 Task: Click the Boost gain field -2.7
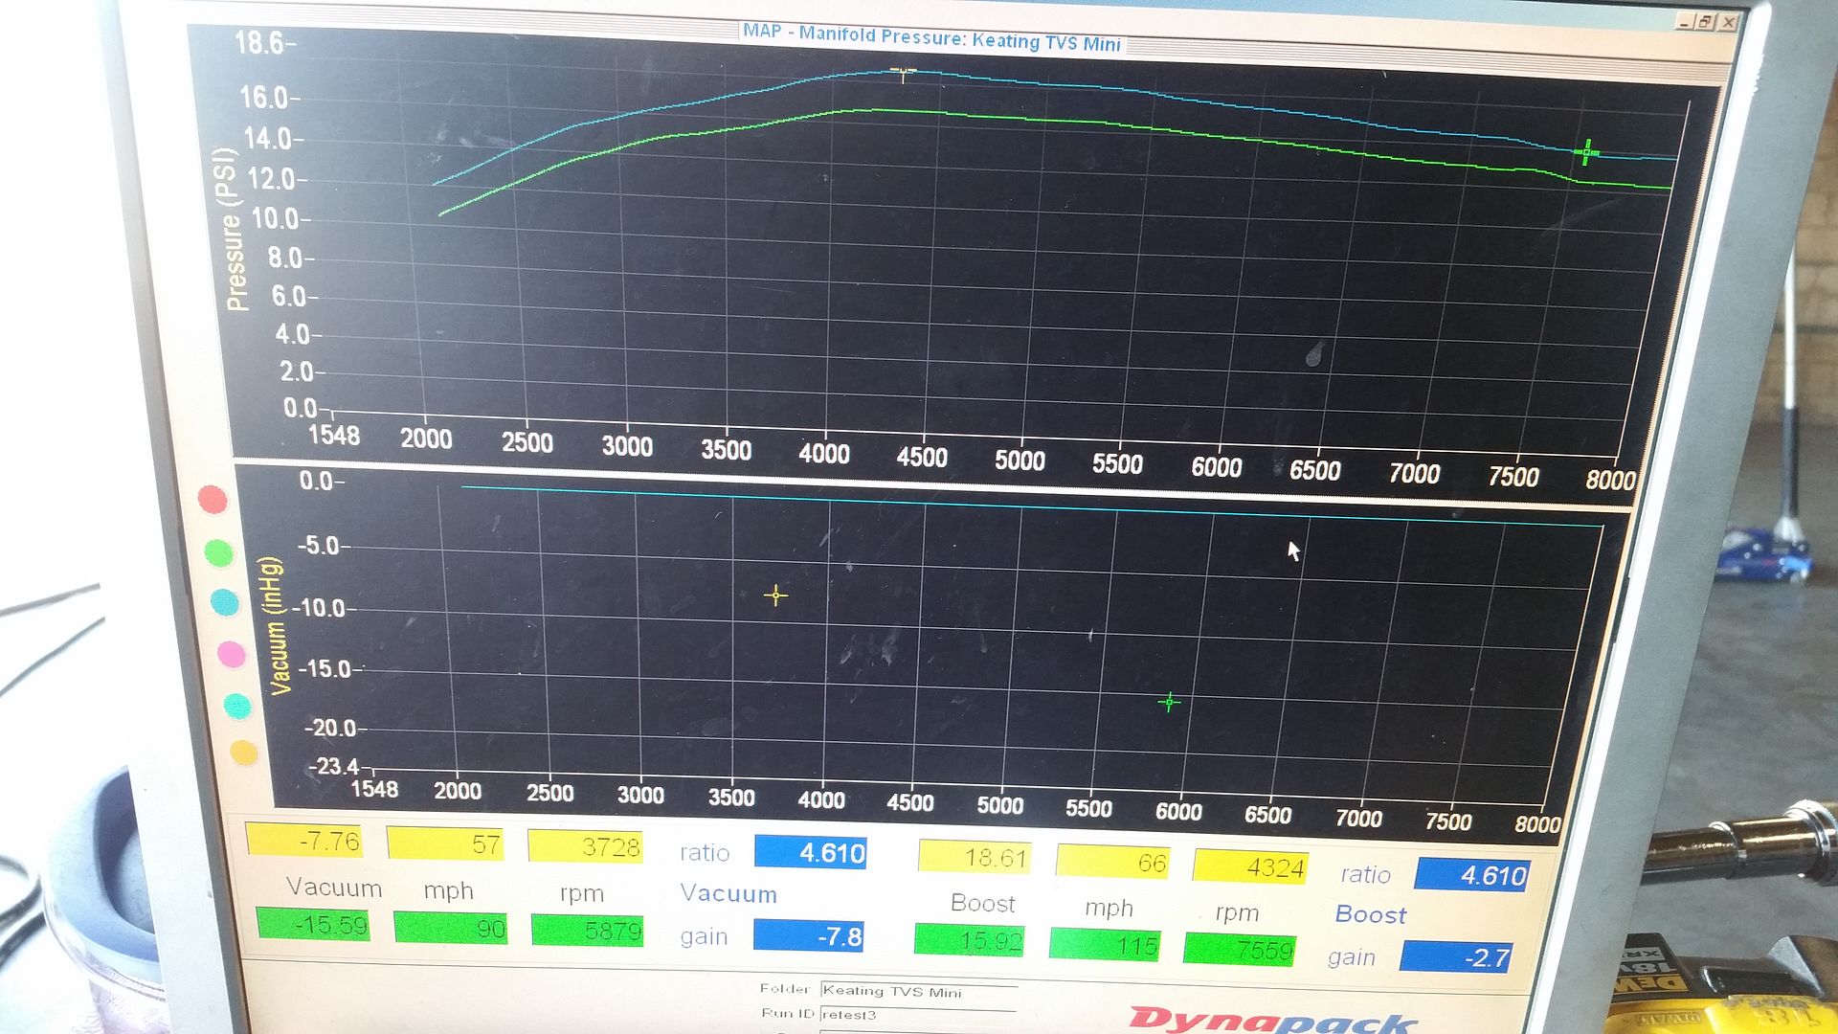[1456, 956]
